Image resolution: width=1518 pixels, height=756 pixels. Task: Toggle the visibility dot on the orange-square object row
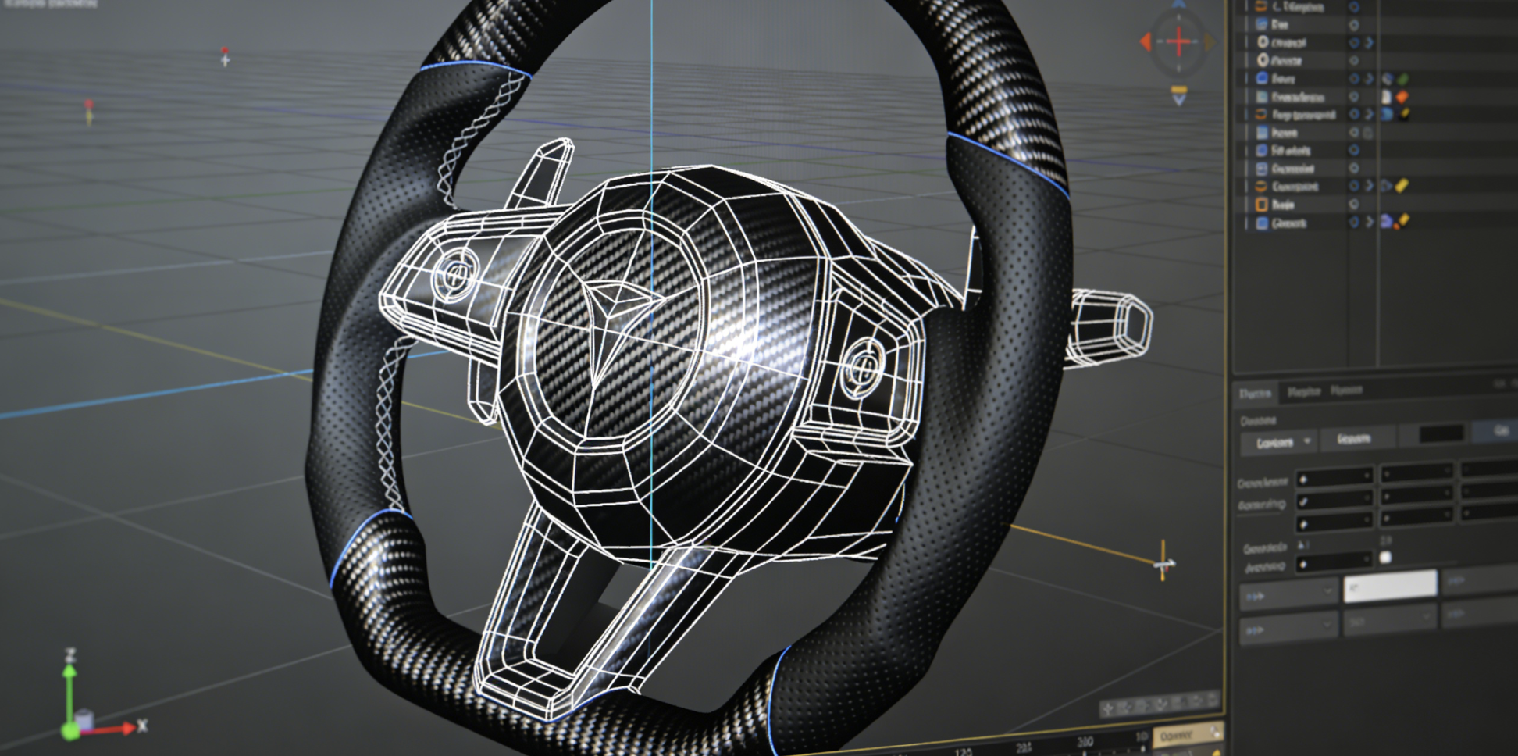[x=1354, y=205]
